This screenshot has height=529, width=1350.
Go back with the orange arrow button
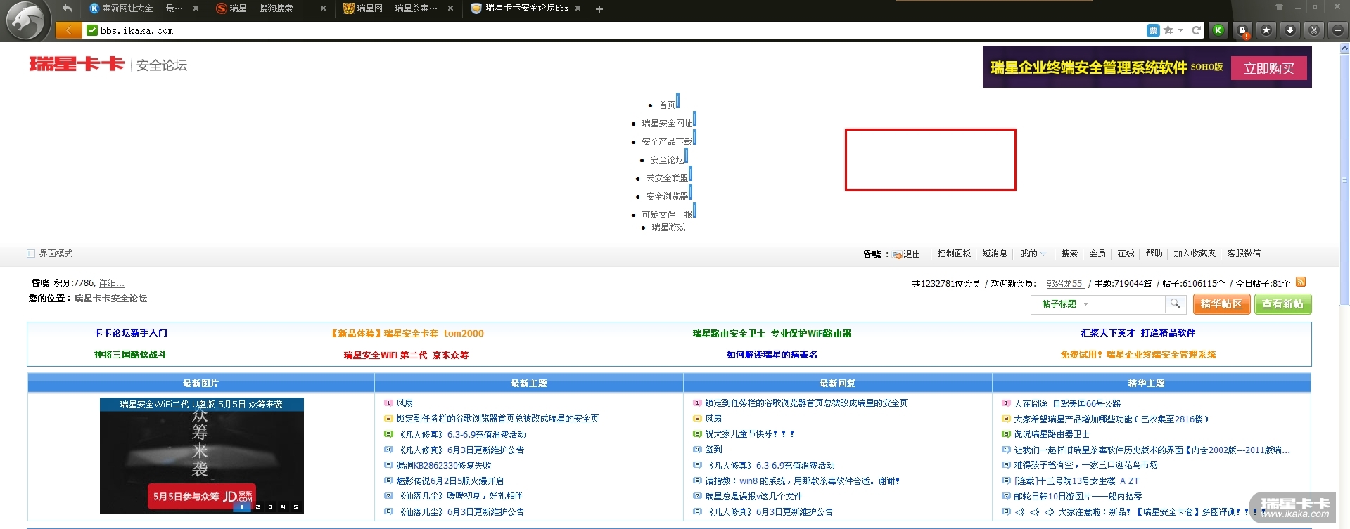68,30
